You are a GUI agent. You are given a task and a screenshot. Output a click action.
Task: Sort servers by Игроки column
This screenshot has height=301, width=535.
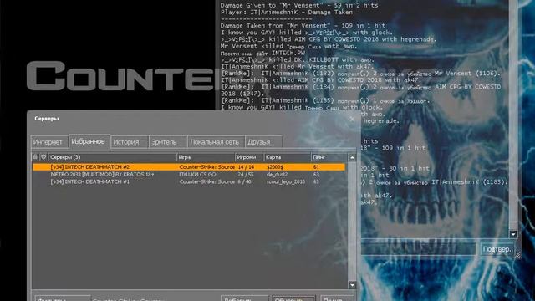[x=249, y=157]
